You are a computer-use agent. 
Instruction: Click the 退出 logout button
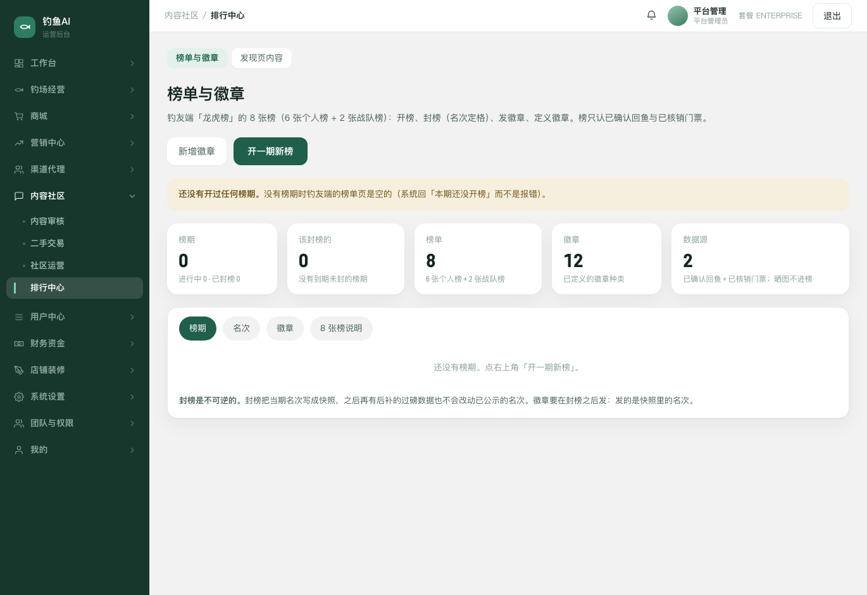[832, 16]
